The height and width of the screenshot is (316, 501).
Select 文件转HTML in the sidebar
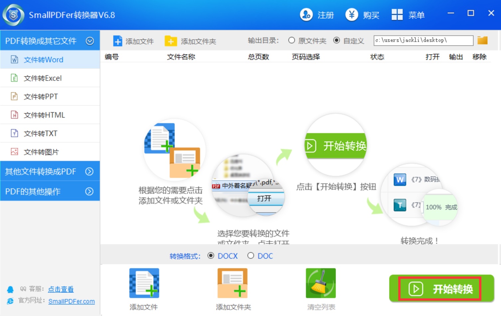[x=50, y=115]
